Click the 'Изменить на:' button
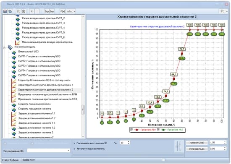Viewport: 231px width, 164px height. (x=197, y=143)
